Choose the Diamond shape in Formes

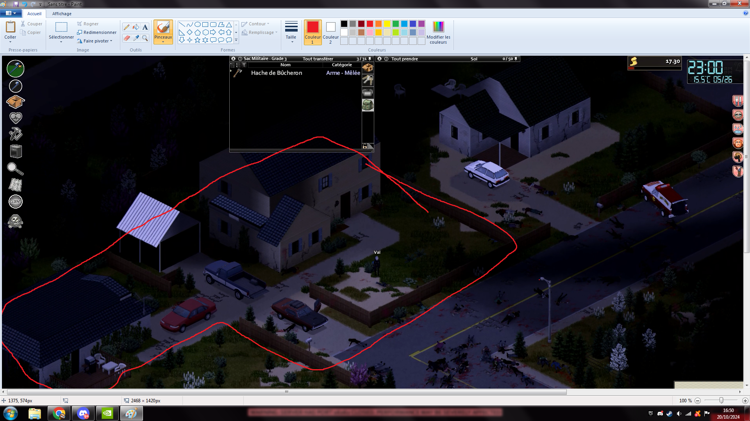pos(189,32)
